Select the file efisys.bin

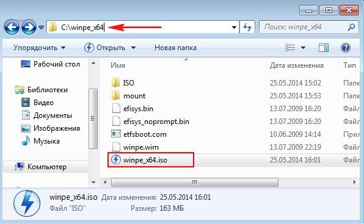(139, 109)
